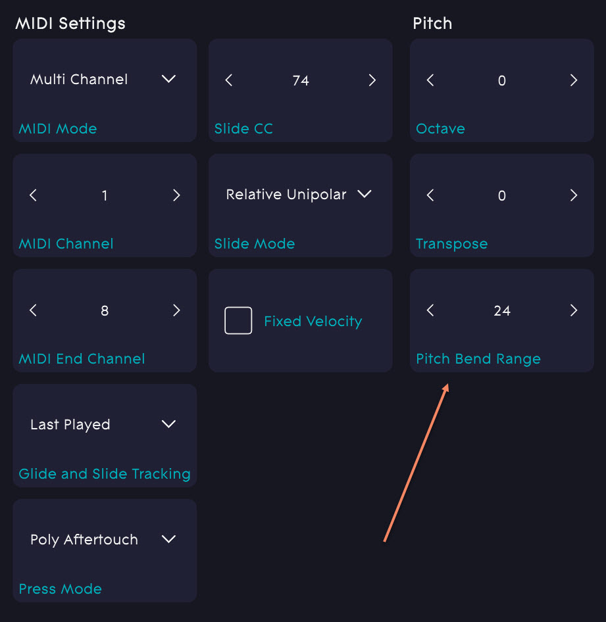Decrease the Octave setting
Viewport: 606px width, 622px height.
pos(430,80)
